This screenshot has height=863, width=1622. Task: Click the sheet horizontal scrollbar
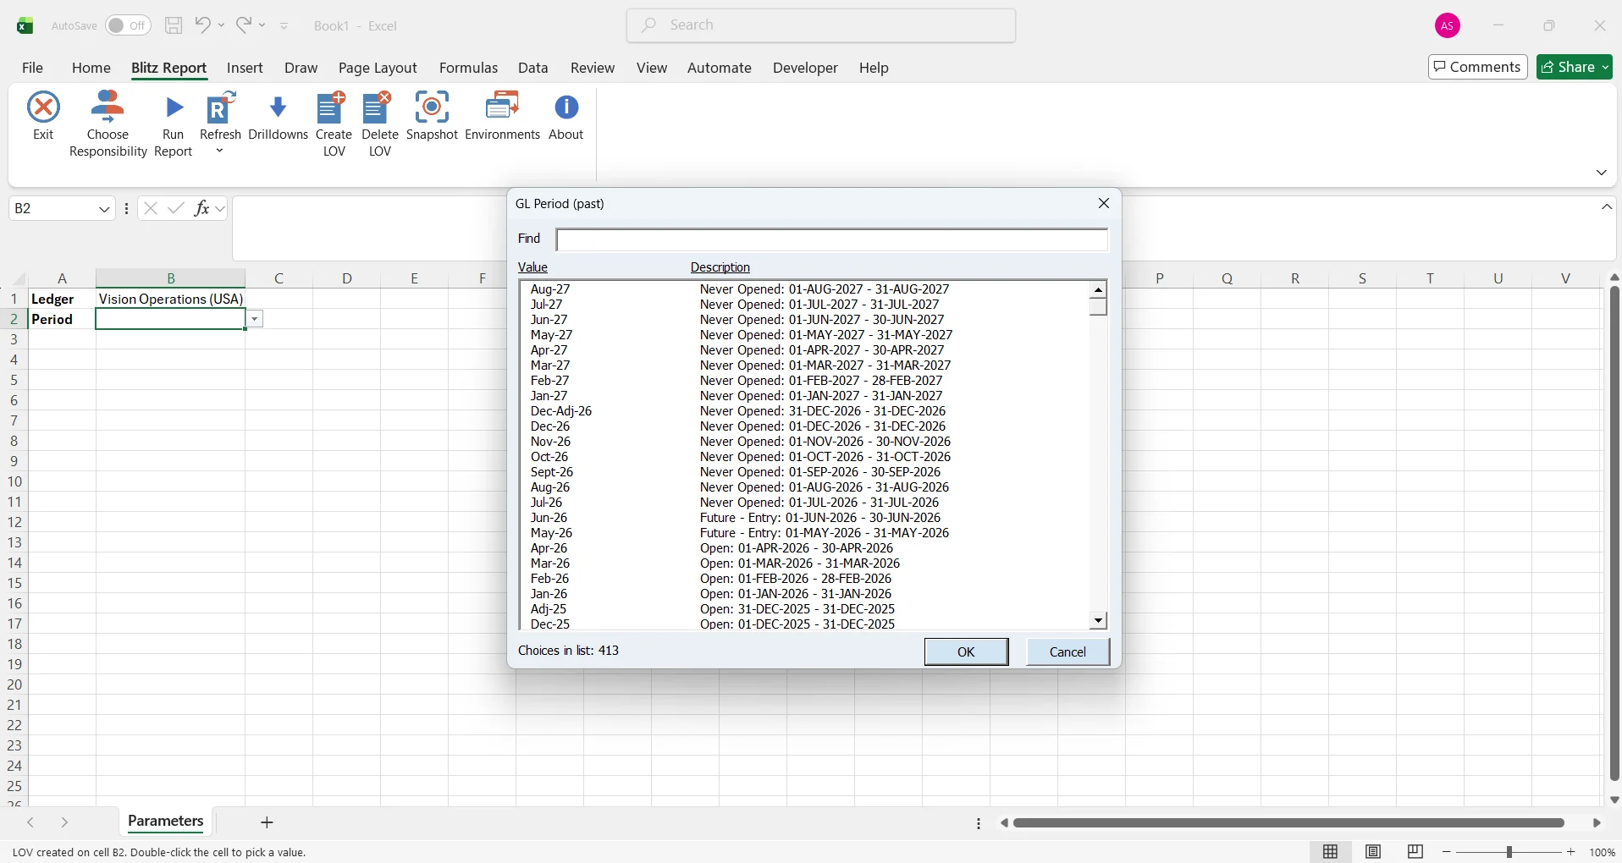coord(1289,822)
